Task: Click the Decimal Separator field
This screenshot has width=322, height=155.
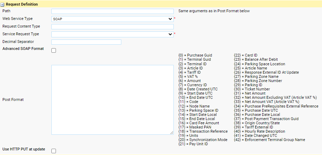Action: 86,42
